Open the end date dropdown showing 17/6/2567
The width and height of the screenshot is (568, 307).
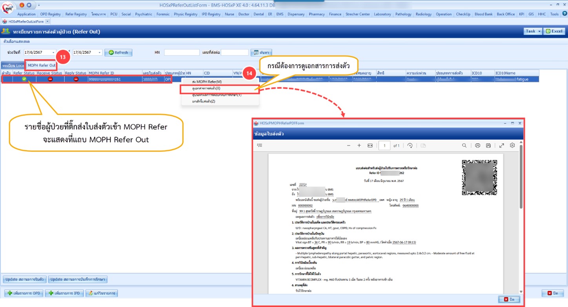point(100,53)
